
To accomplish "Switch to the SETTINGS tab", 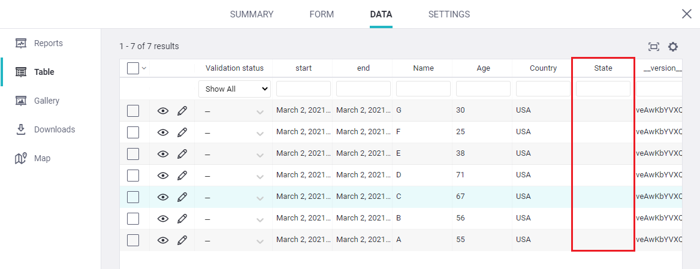I will 449,14.
